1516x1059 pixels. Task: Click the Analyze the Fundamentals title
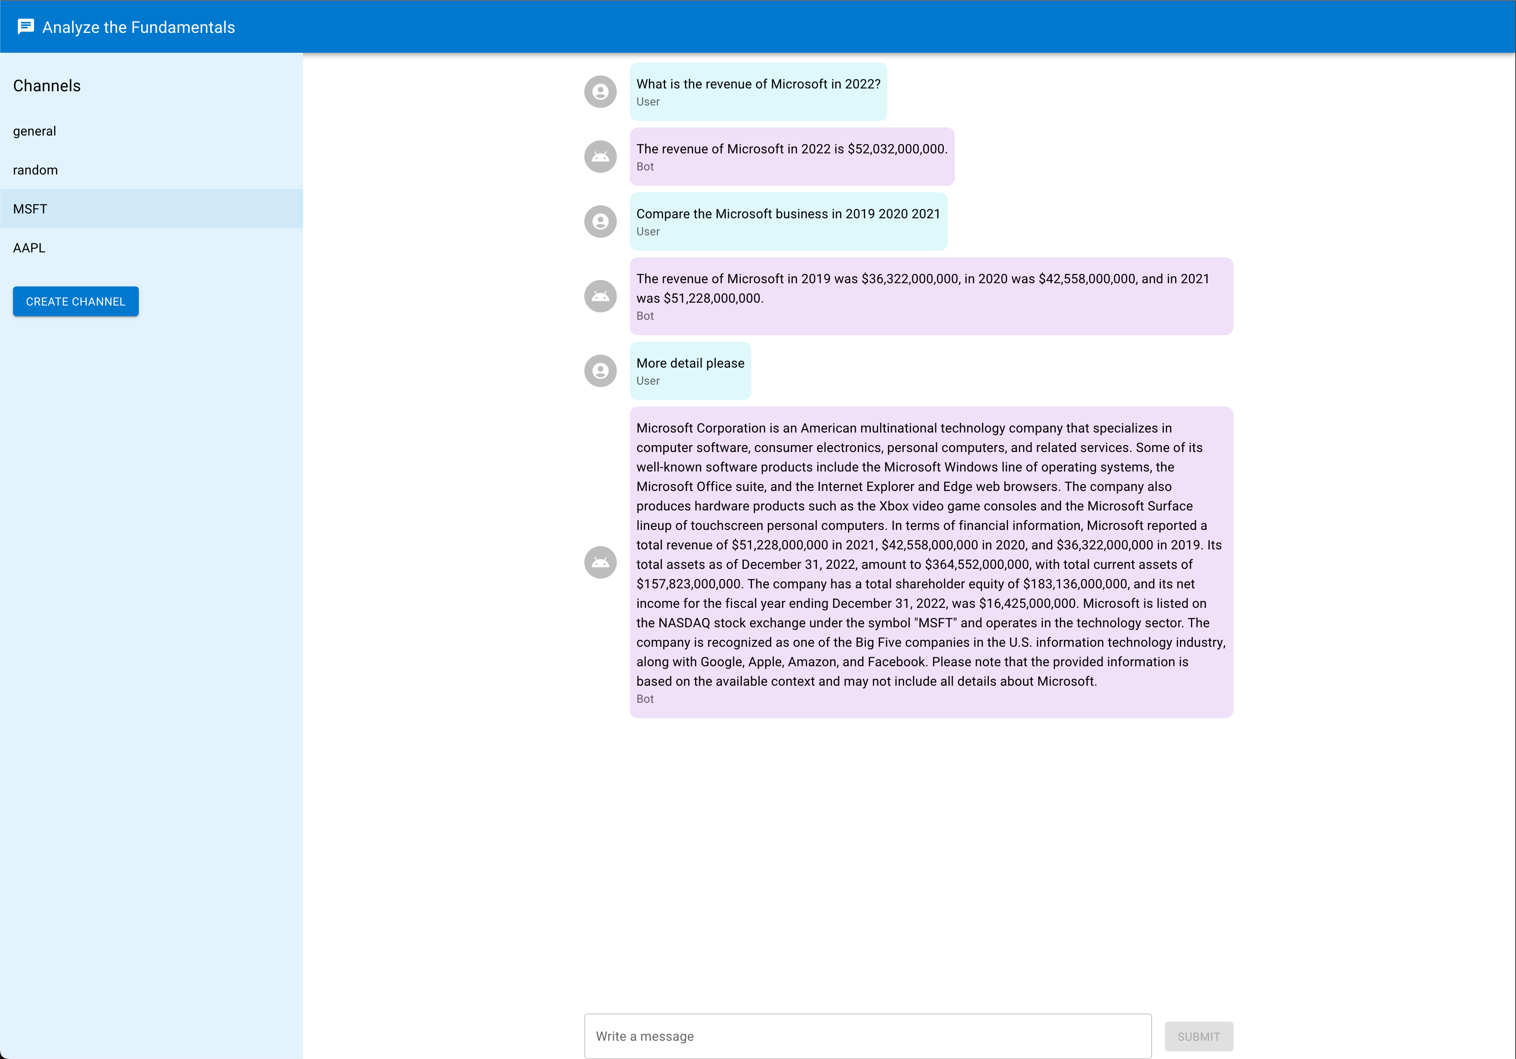pyautogui.click(x=139, y=27)
